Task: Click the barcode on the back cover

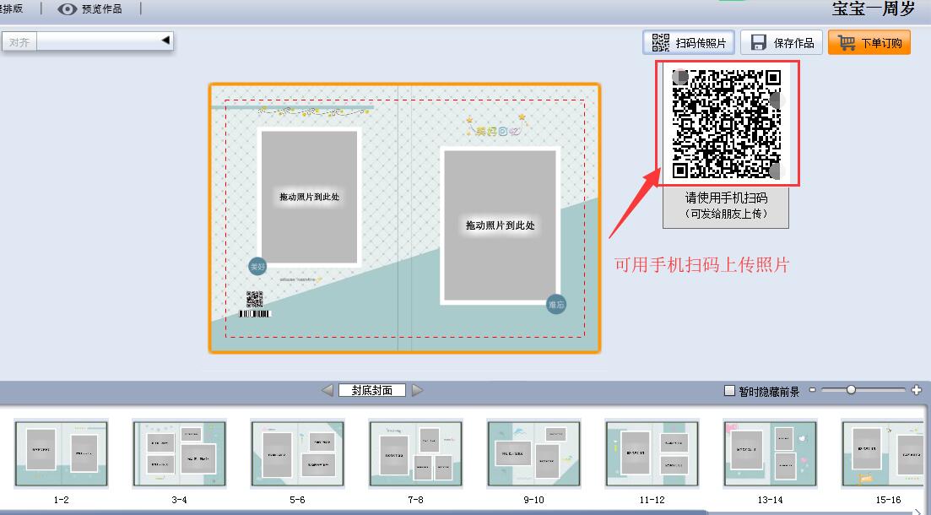Action: click(x=255, y=313)
